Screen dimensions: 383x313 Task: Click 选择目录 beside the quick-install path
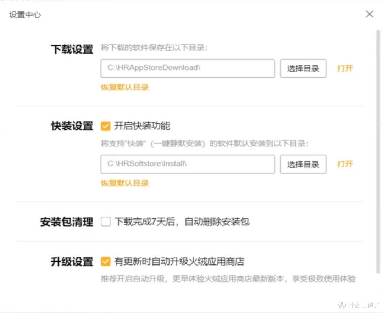tap(303, 164)
